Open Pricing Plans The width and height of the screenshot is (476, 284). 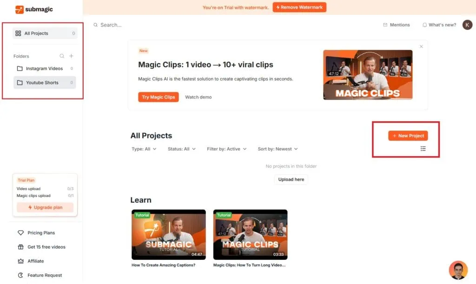point(41,233)
